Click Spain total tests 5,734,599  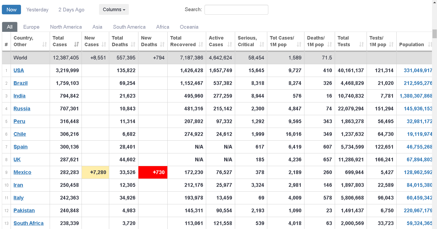352,147
